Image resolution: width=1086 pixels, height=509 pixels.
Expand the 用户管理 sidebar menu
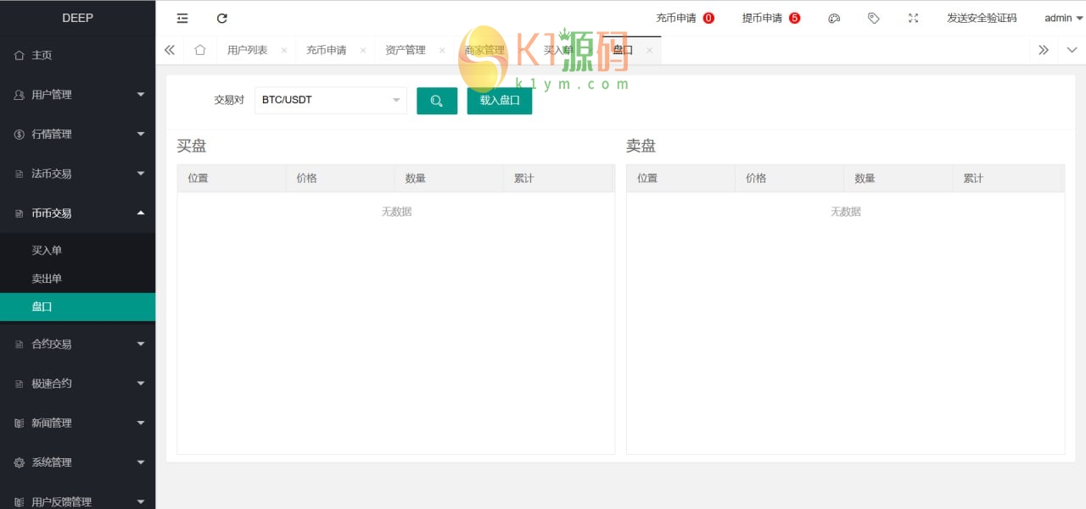tap(77, 95)
